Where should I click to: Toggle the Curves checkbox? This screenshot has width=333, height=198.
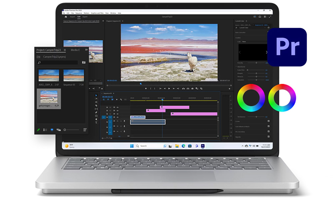[x=268, y=121]
